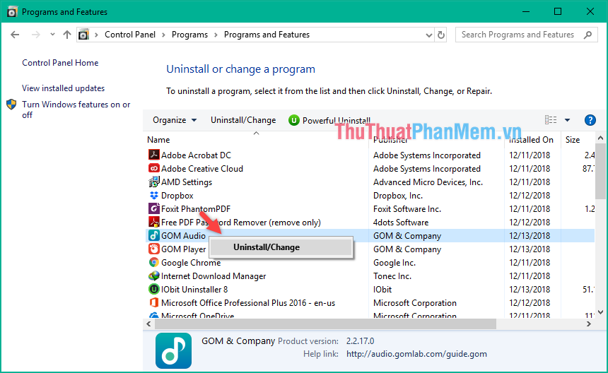This screenshot has height=373, width=608.
Task: Open help with the blue question mark
Action: coord(590,120)
